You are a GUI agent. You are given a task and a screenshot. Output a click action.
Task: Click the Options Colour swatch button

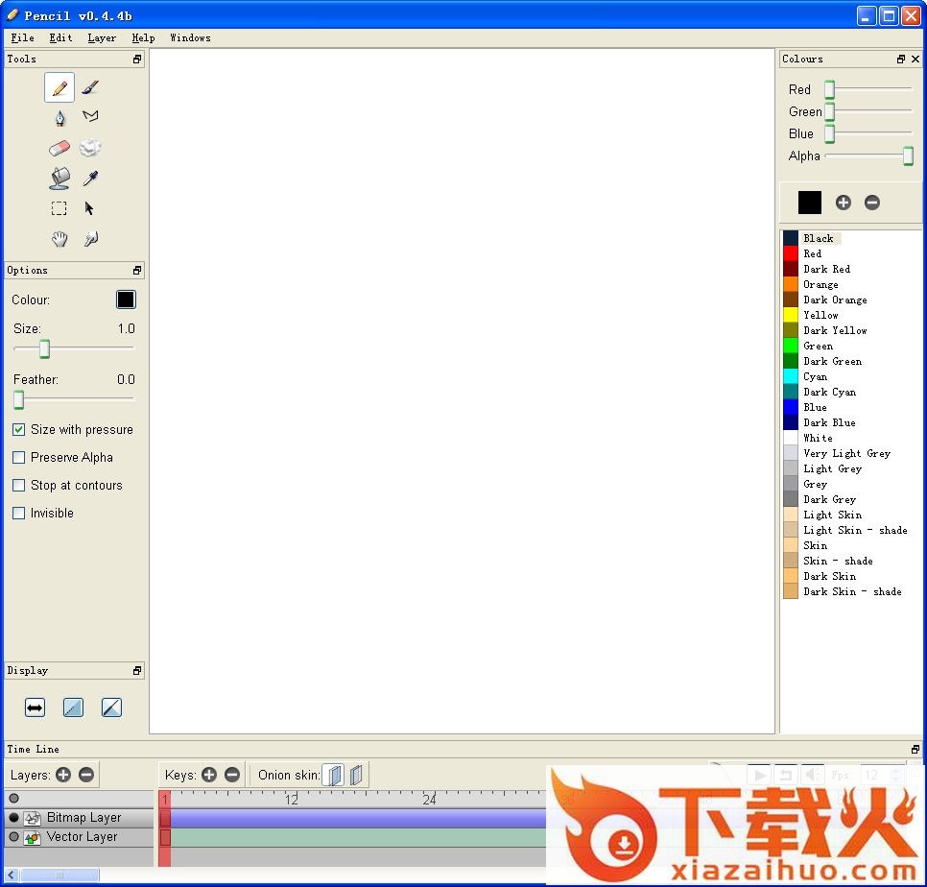point(126,300)
